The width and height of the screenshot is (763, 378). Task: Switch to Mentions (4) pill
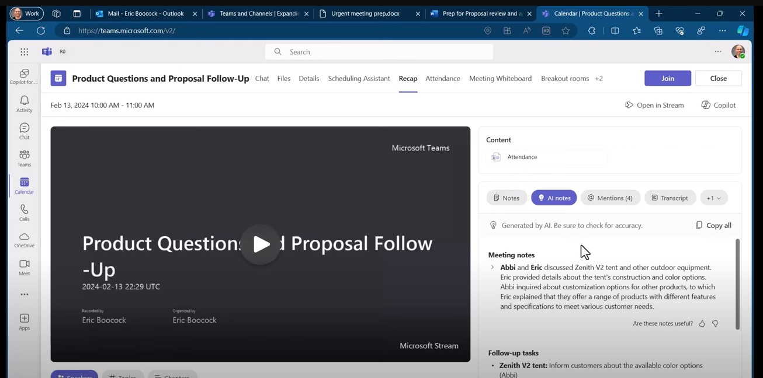coord(610,198)
